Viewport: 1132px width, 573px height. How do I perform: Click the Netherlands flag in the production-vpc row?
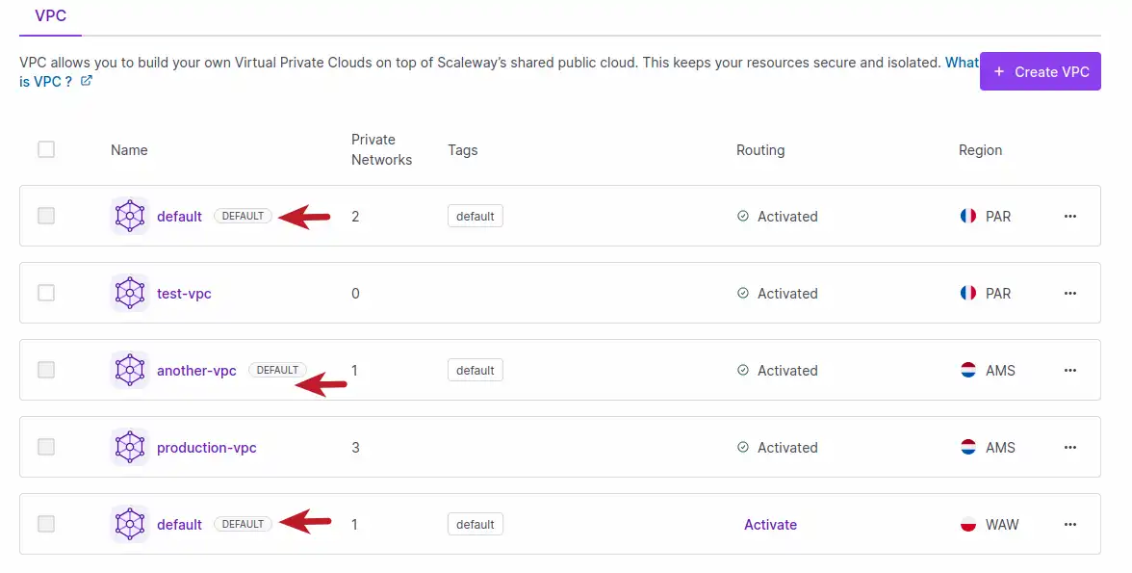tap(968, 447)
